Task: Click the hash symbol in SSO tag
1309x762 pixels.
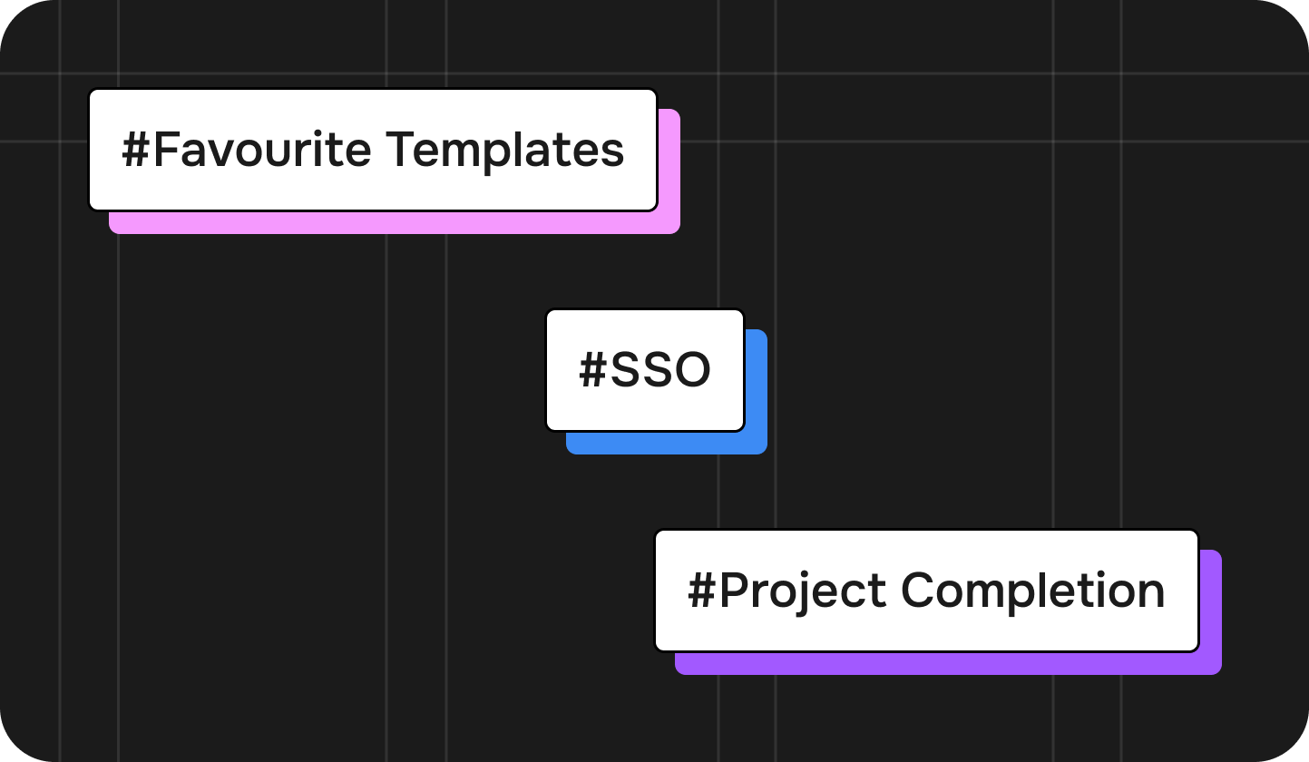Action: 592,371
